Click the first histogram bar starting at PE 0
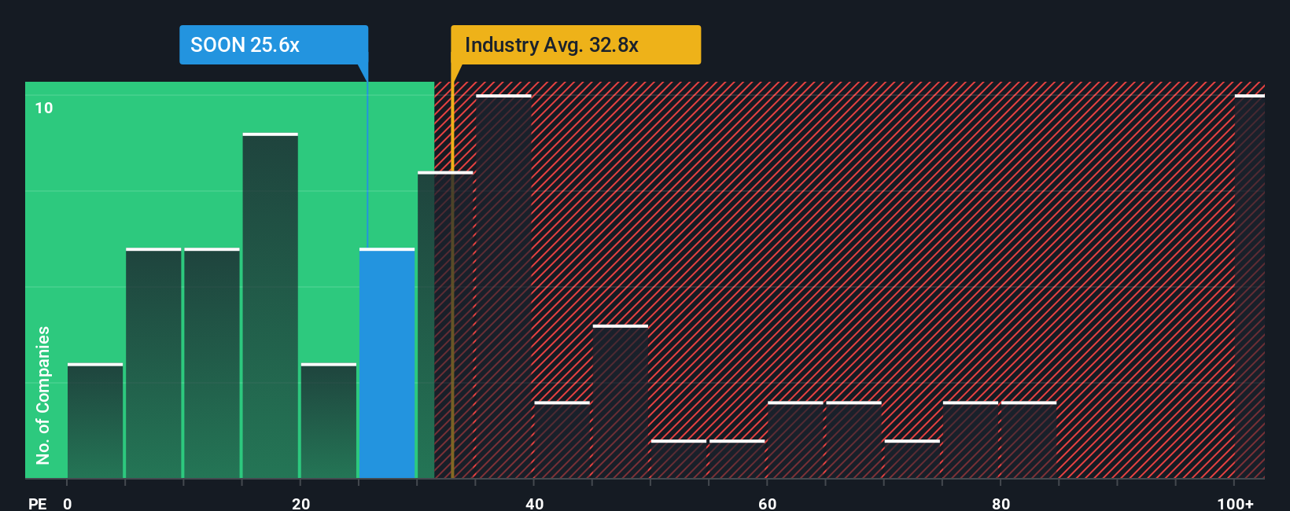This screenshot has width=1290, height=511. [x=95, y=421]
